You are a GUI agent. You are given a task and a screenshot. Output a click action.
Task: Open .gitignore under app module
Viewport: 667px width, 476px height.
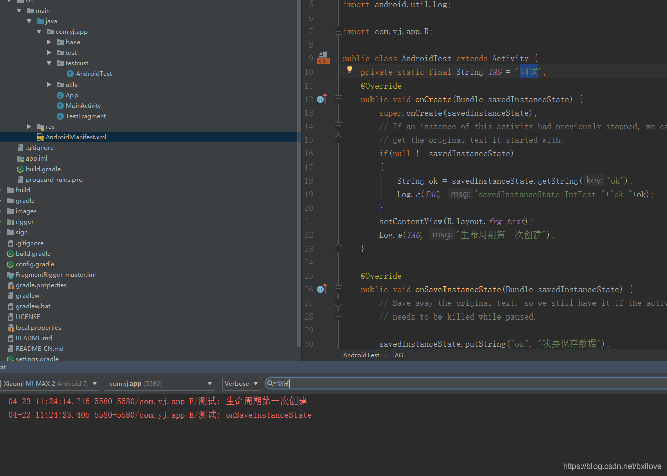pos(39,147)
